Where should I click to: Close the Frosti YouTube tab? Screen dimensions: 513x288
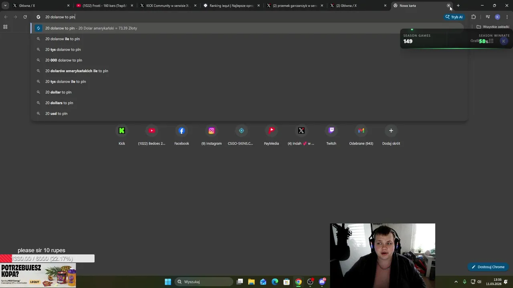[x=132, y=6]
